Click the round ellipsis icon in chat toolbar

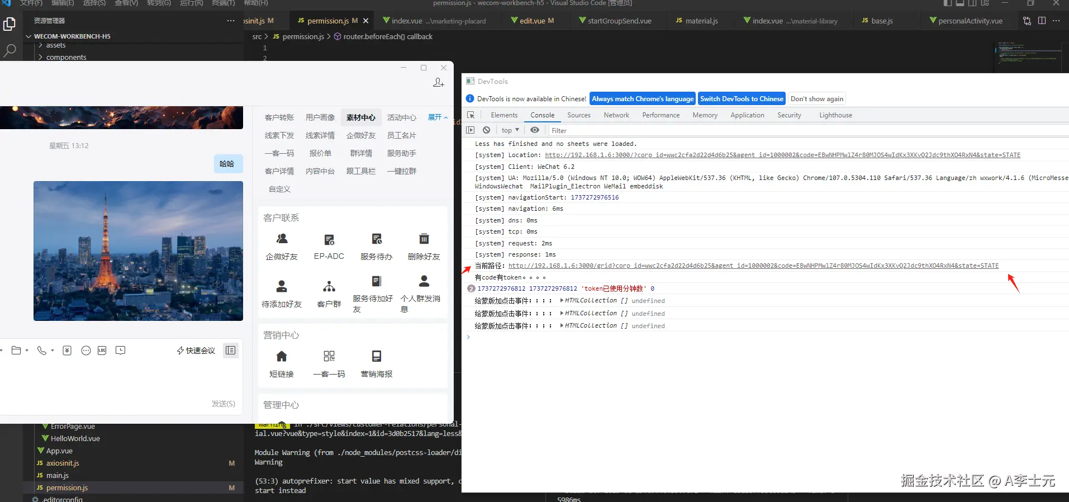pos(86,351)
